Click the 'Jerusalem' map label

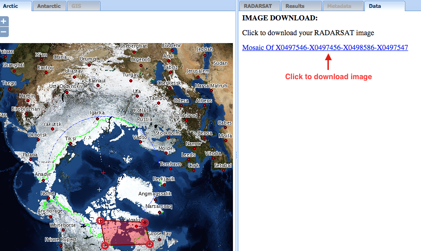click(x=198, y=71)
